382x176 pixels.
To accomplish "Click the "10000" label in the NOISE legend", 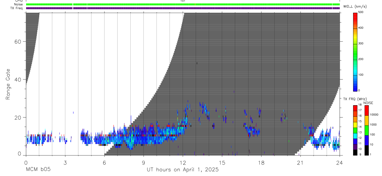I will pyautogui.click(x=374, y=115).
